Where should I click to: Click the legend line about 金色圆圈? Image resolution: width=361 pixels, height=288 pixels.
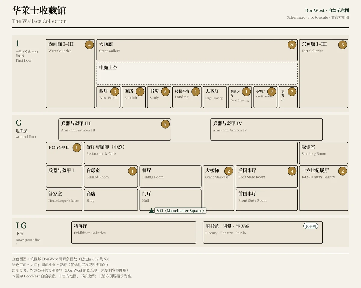coord(61,259)
